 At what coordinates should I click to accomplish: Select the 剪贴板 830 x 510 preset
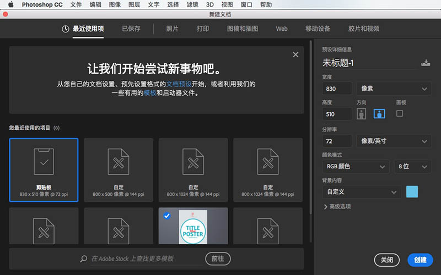pos(44,170)
